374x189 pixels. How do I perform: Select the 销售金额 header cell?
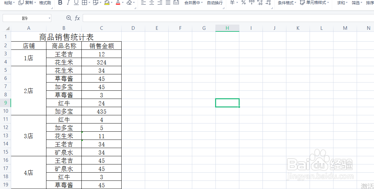(102, 46)
